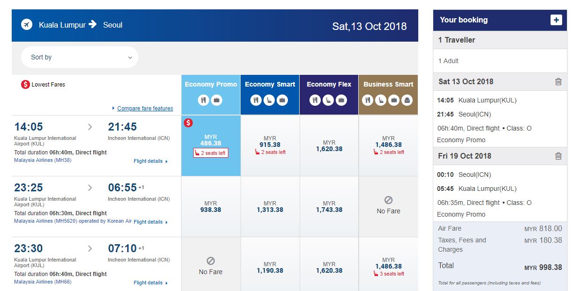This screenshot has height=291, width=573.
Task: Delete the Sat 13 Oct 2018 flight
Action: tap(558, 81)
